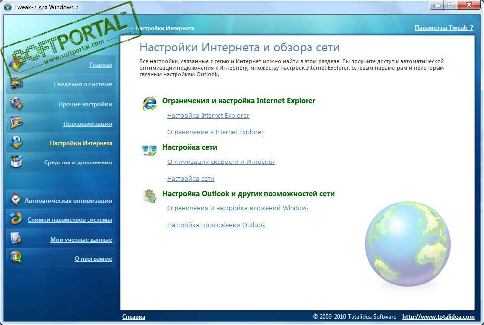Open the Сведения о системе section
Screen dimensions: 484x325
(83, 84)
